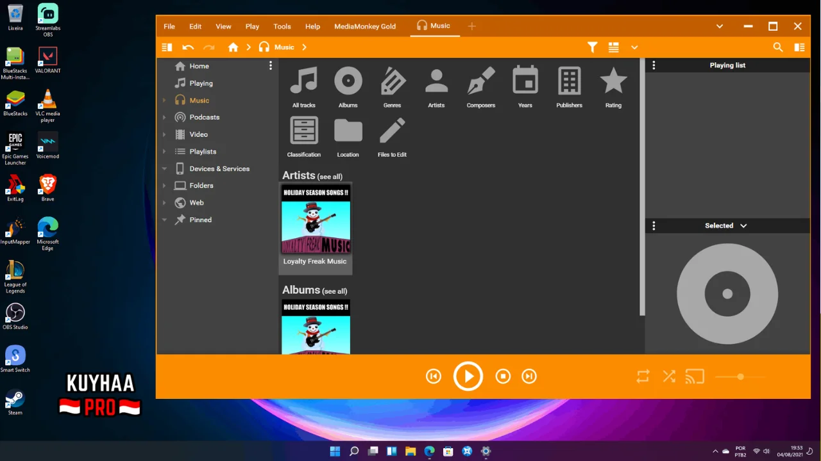Open the Selected panel dropdown
Viewport: 821px width, 461px height.
743,225
